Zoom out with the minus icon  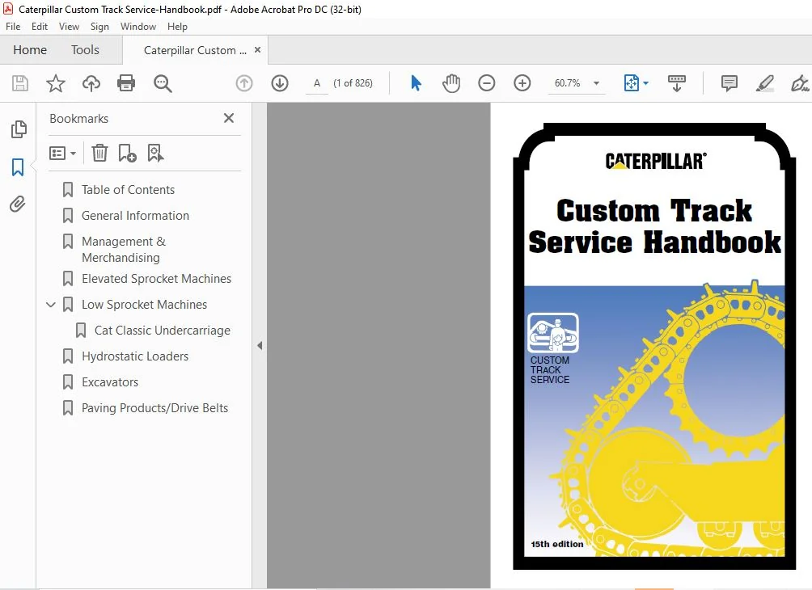[486, 83]
